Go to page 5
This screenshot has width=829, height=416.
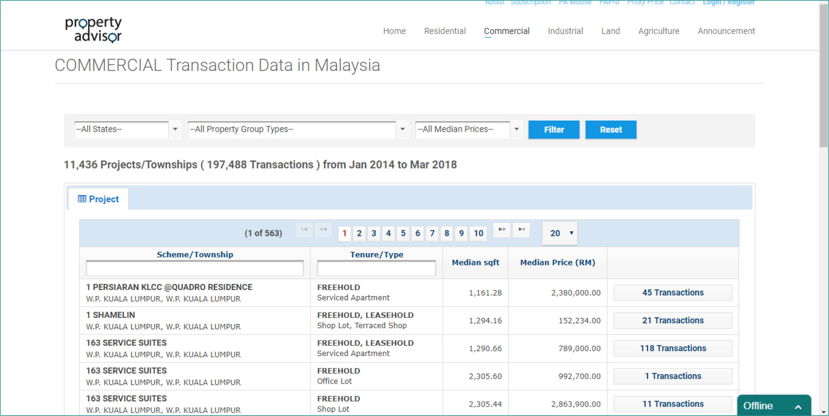click(x=403, y=233)
